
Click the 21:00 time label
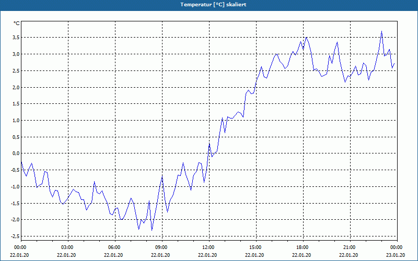click(x=349, y=247)
